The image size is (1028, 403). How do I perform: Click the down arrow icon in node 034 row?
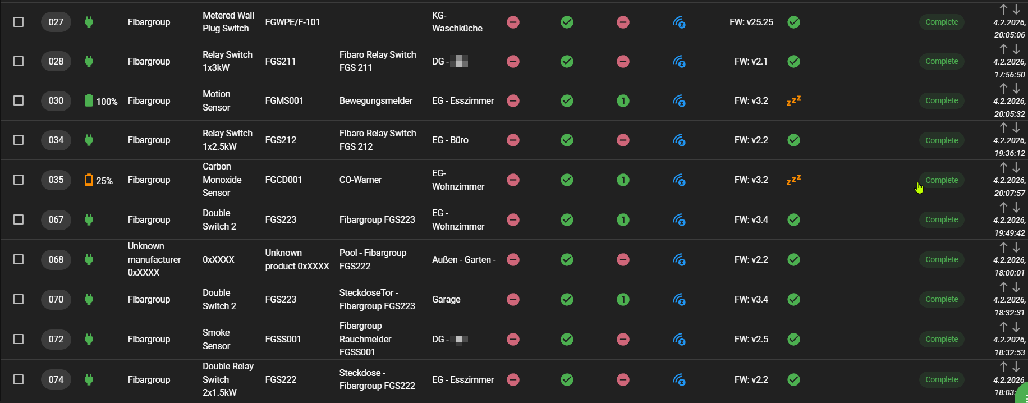[1016, 128]
